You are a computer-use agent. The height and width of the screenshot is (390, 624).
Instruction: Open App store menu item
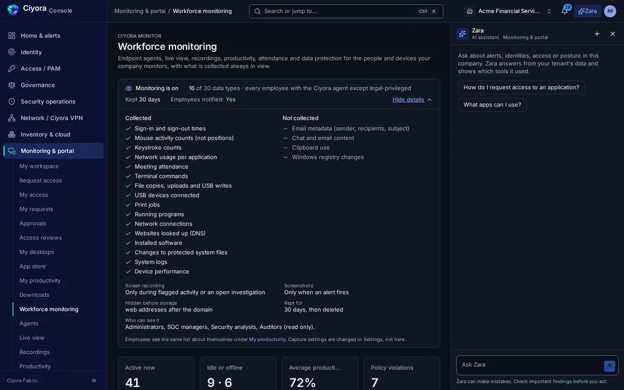click(x=58, y=266)
